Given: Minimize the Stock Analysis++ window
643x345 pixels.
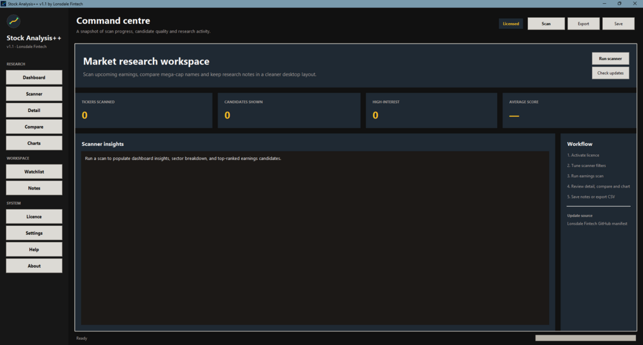Looking at the screenshot, I should (604, 4).
